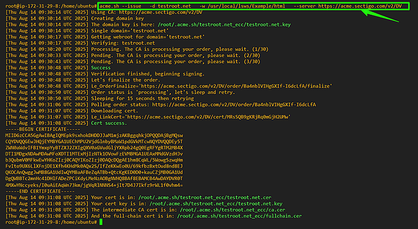This screenshot has height=229, width=418.
Task: Click the top root@ip-172-31-29-8 prompt
Action: pos(51,6)
